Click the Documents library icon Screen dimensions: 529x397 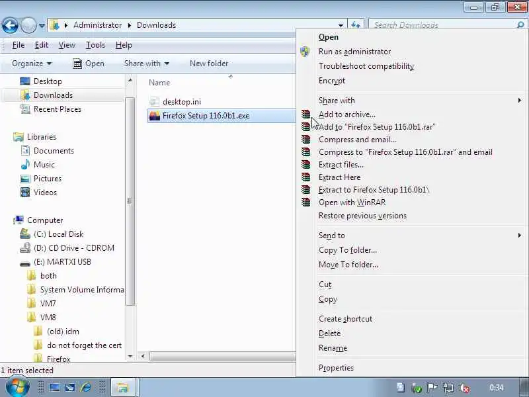pyautogui.click(x=25, y=151)
